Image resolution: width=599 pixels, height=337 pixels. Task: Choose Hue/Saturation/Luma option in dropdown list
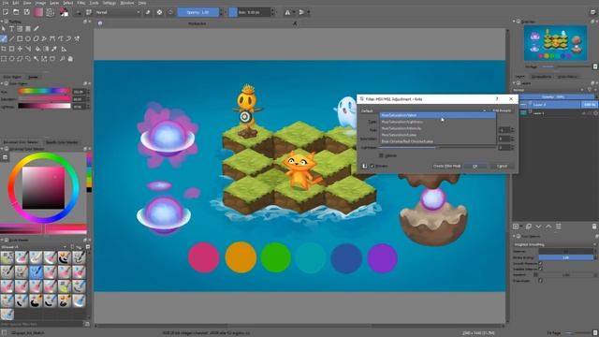click(x=437, y=135)
